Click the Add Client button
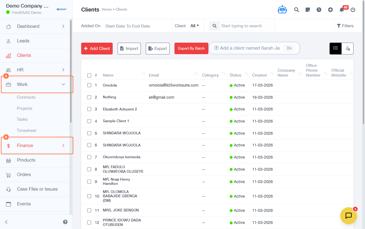Screen dimensions: 365x229 97,48
